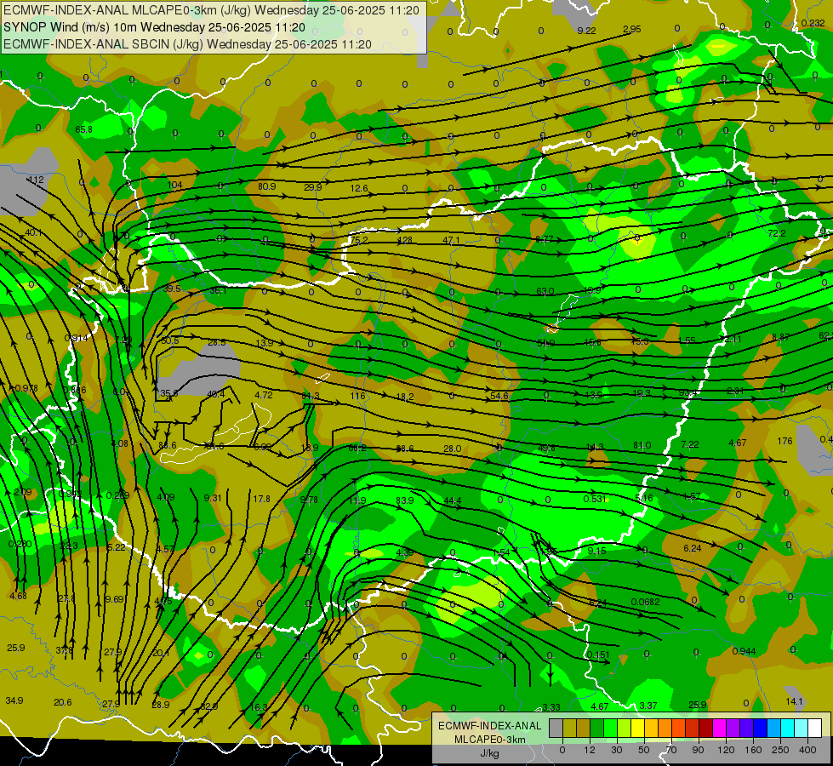Click the map value 0.232

[813, 23]
